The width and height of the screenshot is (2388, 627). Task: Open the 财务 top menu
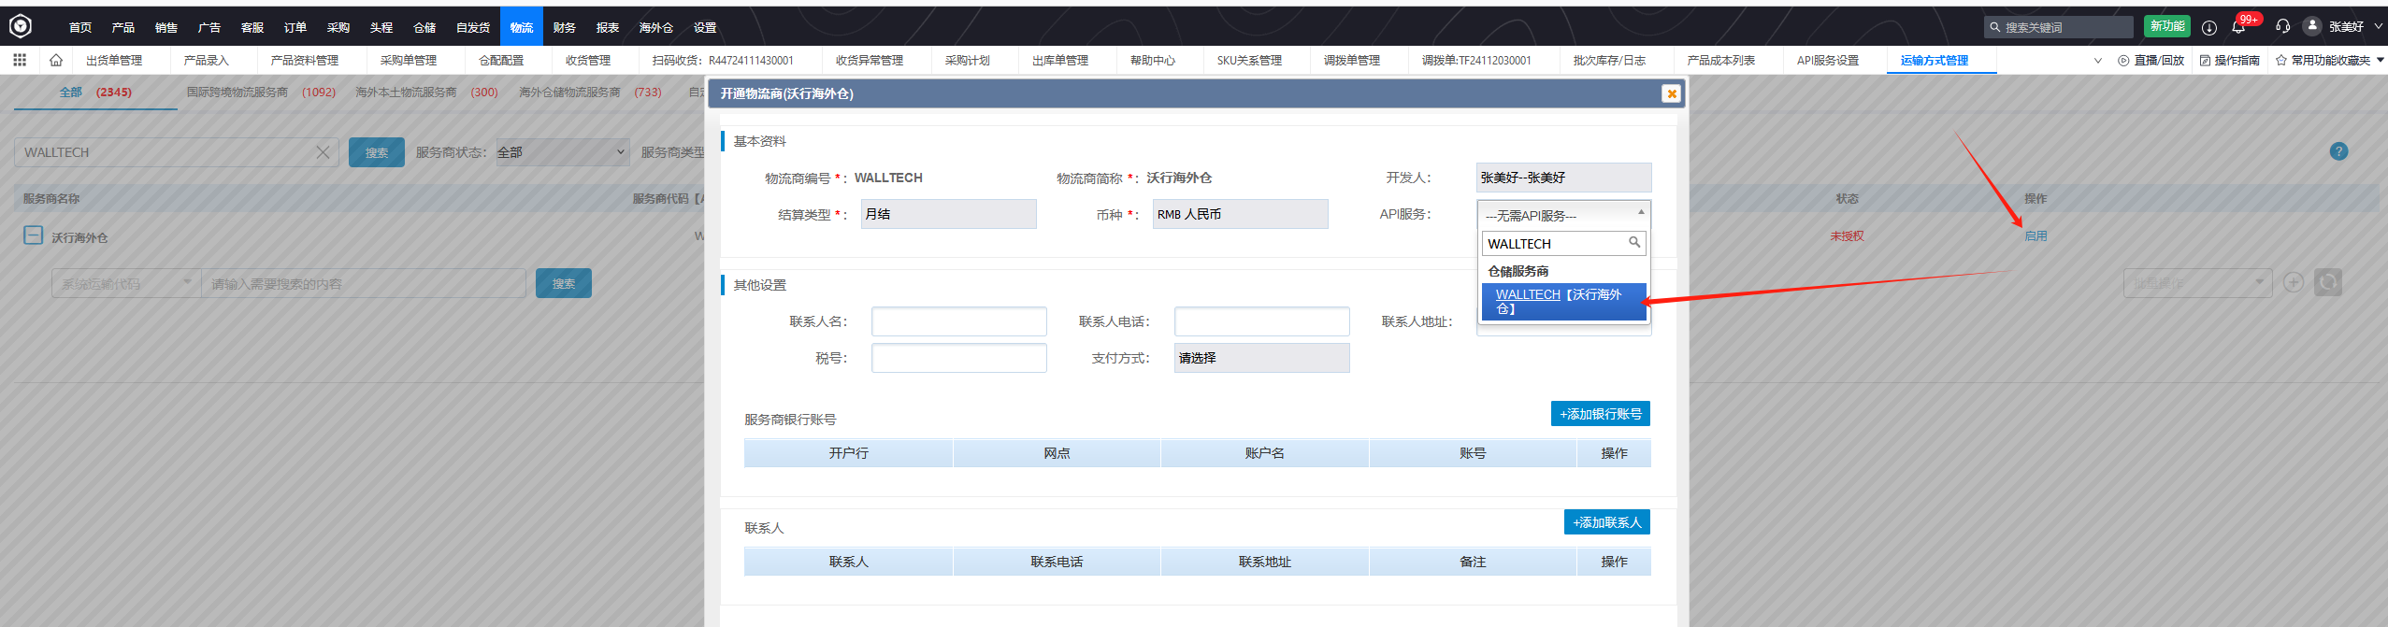pos(565,27)
